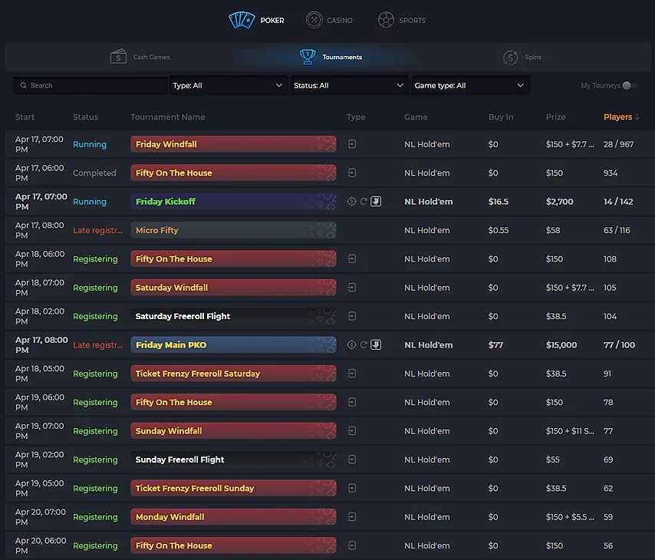Click the Casino chip icon
Image resolution: width=655 pixels, height=560 pixels.
pyautogui.click(x=314, y=20)
